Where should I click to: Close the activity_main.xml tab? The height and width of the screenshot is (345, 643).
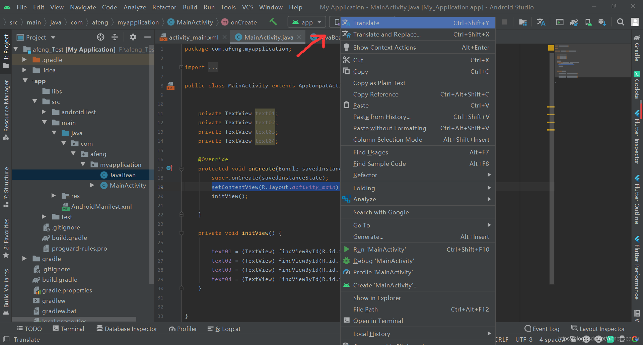225,37
